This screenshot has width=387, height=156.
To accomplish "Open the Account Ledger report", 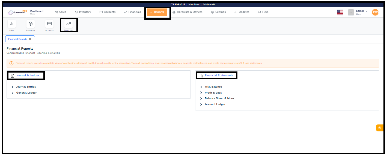I will tap(215, 104).
